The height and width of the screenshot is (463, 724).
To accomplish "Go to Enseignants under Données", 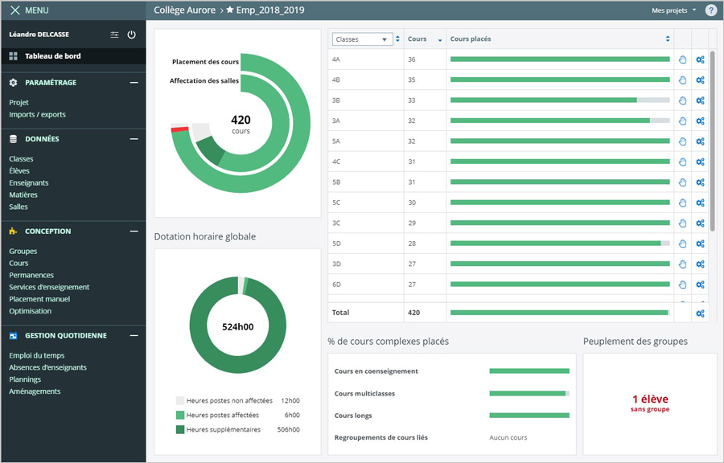I will (29, 183).
